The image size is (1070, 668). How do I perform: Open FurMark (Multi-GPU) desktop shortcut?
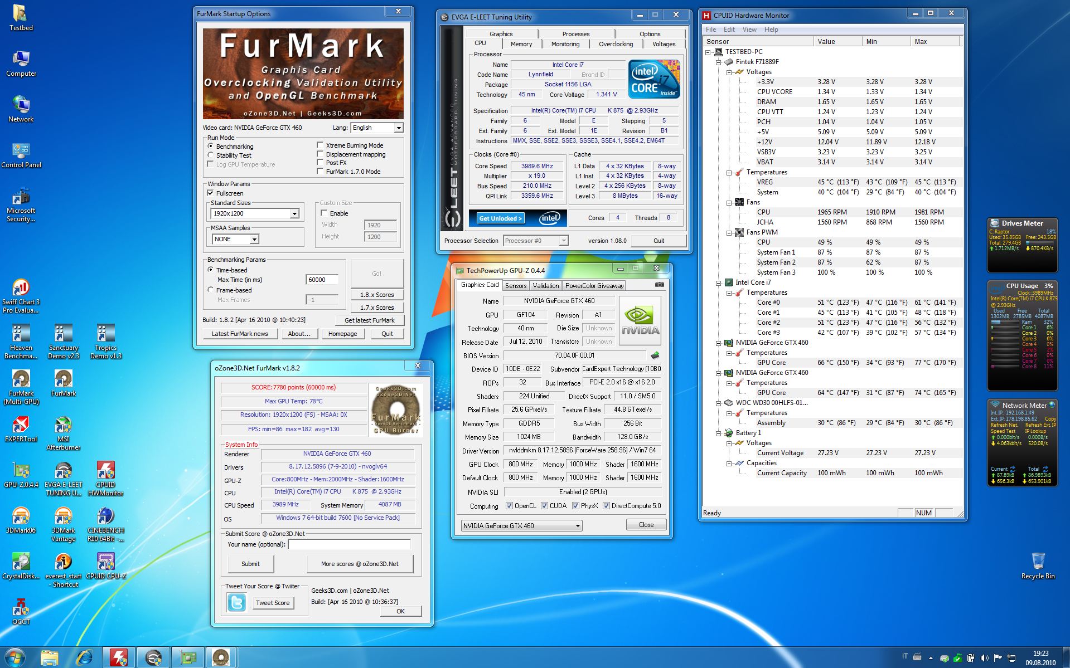pyautogui.click(x=21, y=387)
